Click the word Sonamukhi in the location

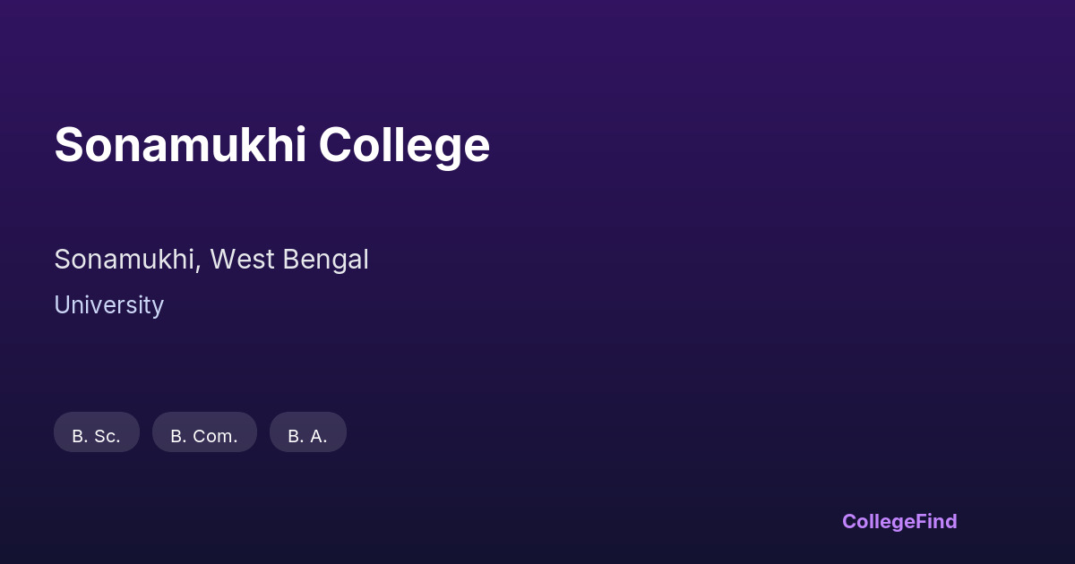125,260
